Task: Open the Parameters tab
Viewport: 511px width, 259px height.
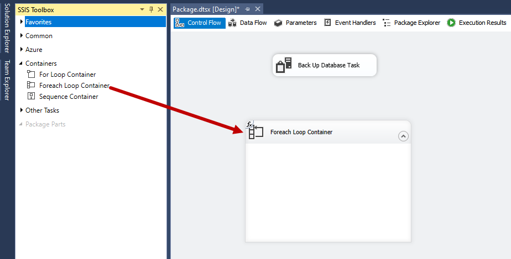Action: 295,23
